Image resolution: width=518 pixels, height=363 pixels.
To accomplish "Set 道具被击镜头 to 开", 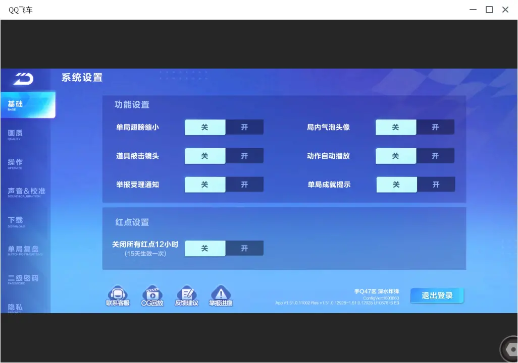I will (x=244, y=156).
